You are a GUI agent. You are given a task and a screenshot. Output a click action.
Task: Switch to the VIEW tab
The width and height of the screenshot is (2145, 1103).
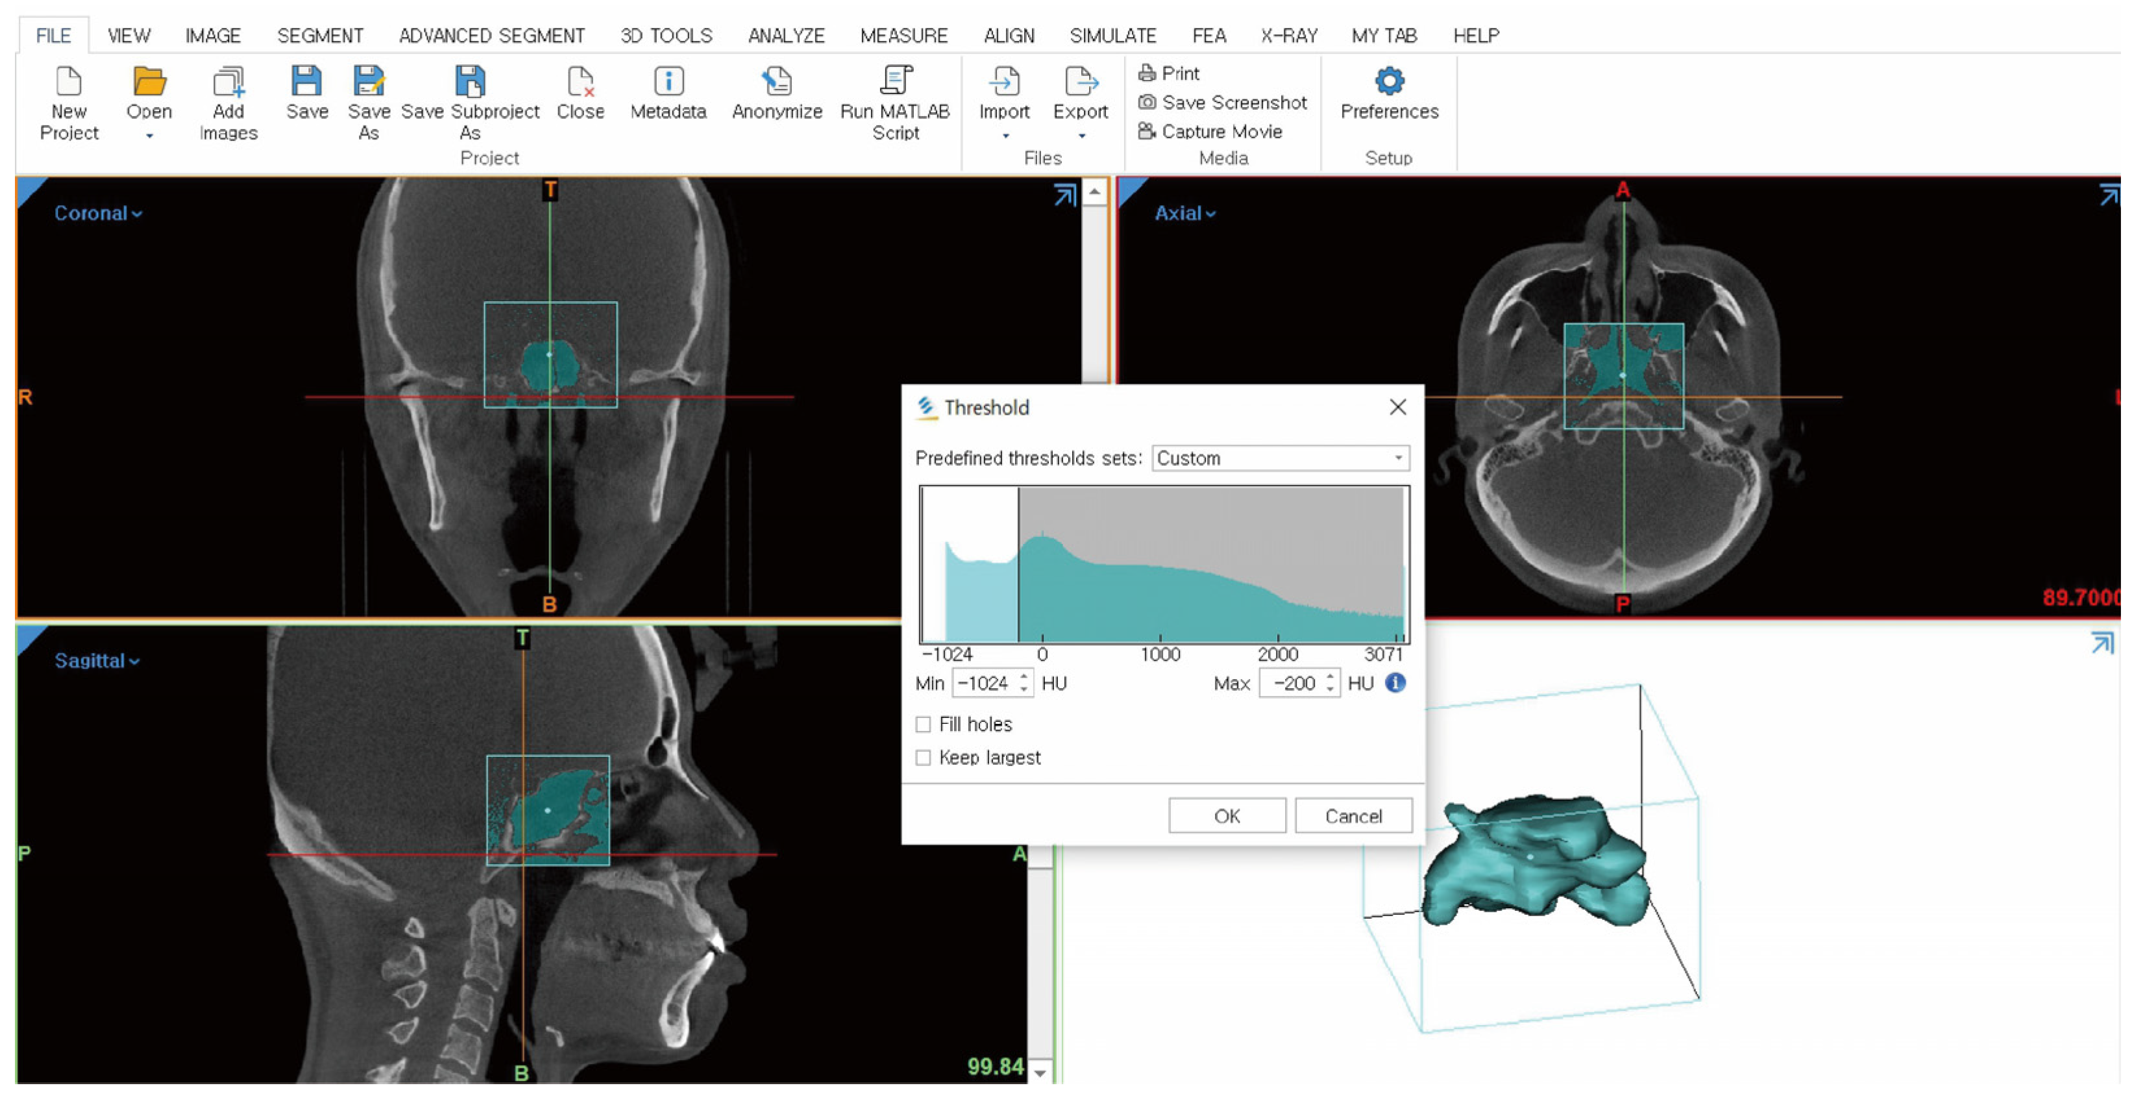[129, 36]
